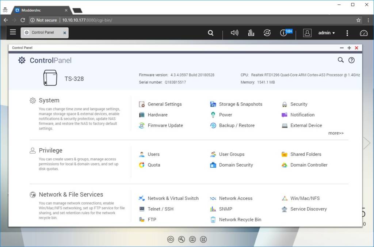Screen dimensions: 374x247
Task: Click the book icon in bottom dock
Action: (x=192, y=239)
